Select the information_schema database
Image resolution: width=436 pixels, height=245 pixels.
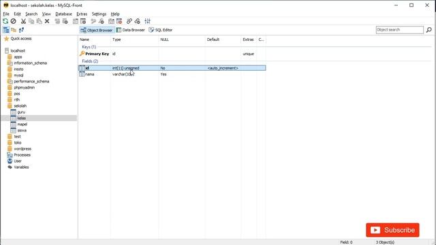point(30,63)
